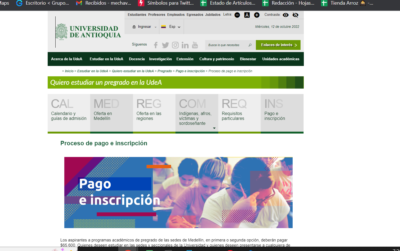Click the Twitter bird icon under Síguenos
This screenshot has width=400, height=251.
tap(165, 45)
